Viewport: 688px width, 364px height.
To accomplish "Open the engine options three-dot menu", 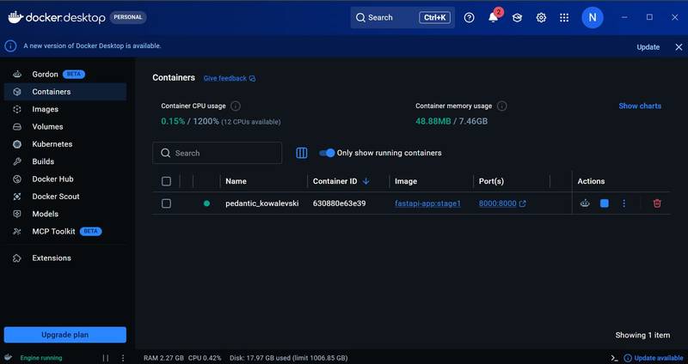I will [123, 358].
